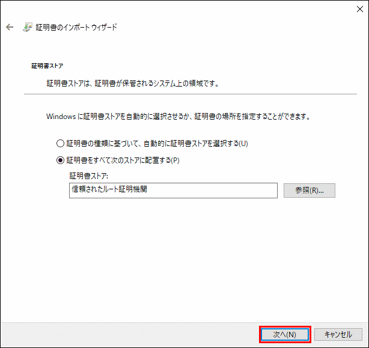The image size is (369, 348).
Task: Click the description about 証明書が保管されるシステム上の領域
Action: point(133,84)
